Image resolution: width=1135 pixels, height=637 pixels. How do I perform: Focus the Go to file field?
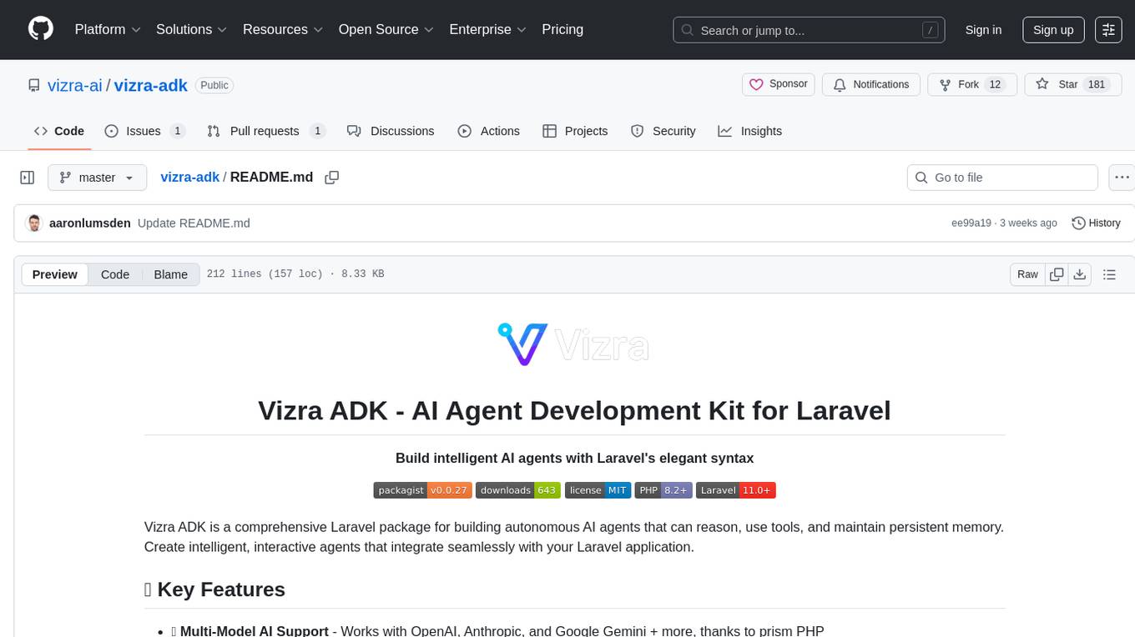point(1002,178)
